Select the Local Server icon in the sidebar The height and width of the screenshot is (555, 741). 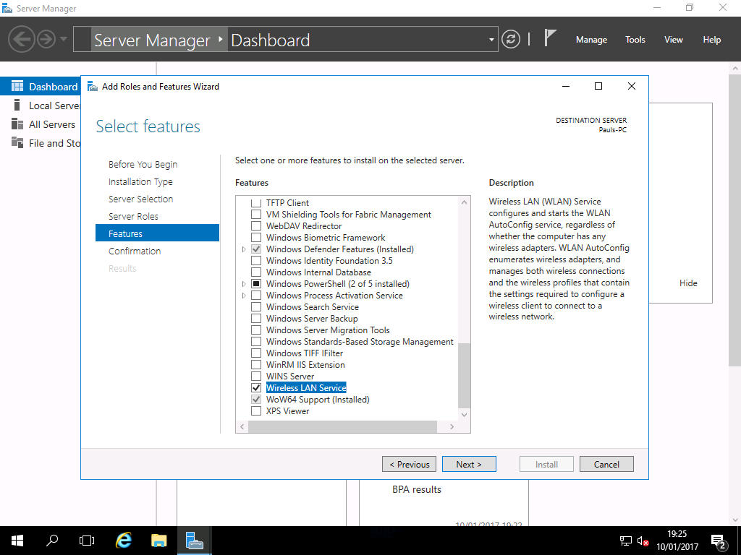(17, 106)
